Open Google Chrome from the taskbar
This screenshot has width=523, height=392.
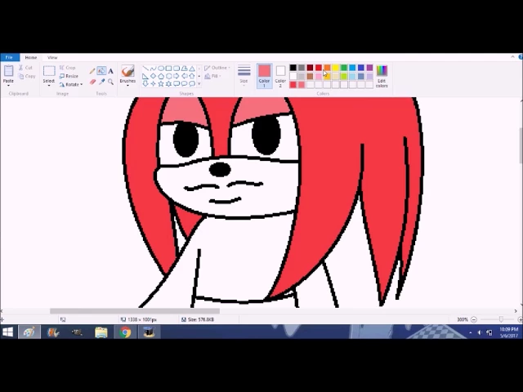[x=125, y=332]
